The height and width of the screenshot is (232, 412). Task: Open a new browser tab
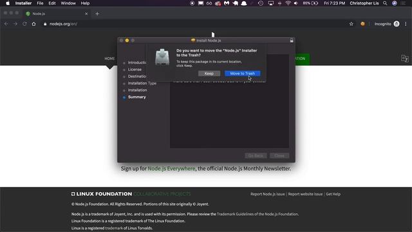[x=97, y=14]
